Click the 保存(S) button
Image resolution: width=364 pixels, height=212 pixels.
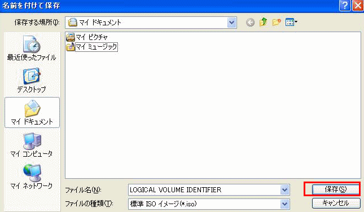pos(336,189)
